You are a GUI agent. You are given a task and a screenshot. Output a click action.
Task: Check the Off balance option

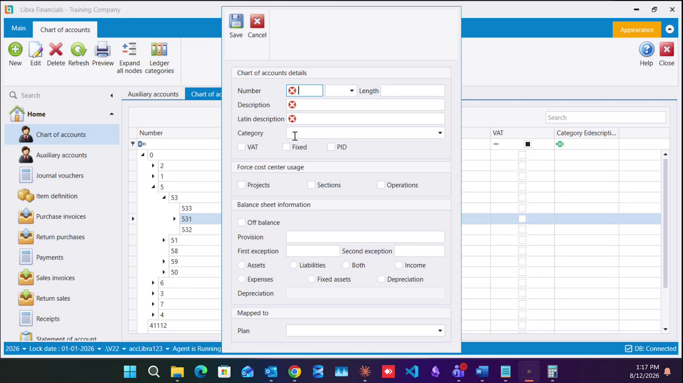242,222
